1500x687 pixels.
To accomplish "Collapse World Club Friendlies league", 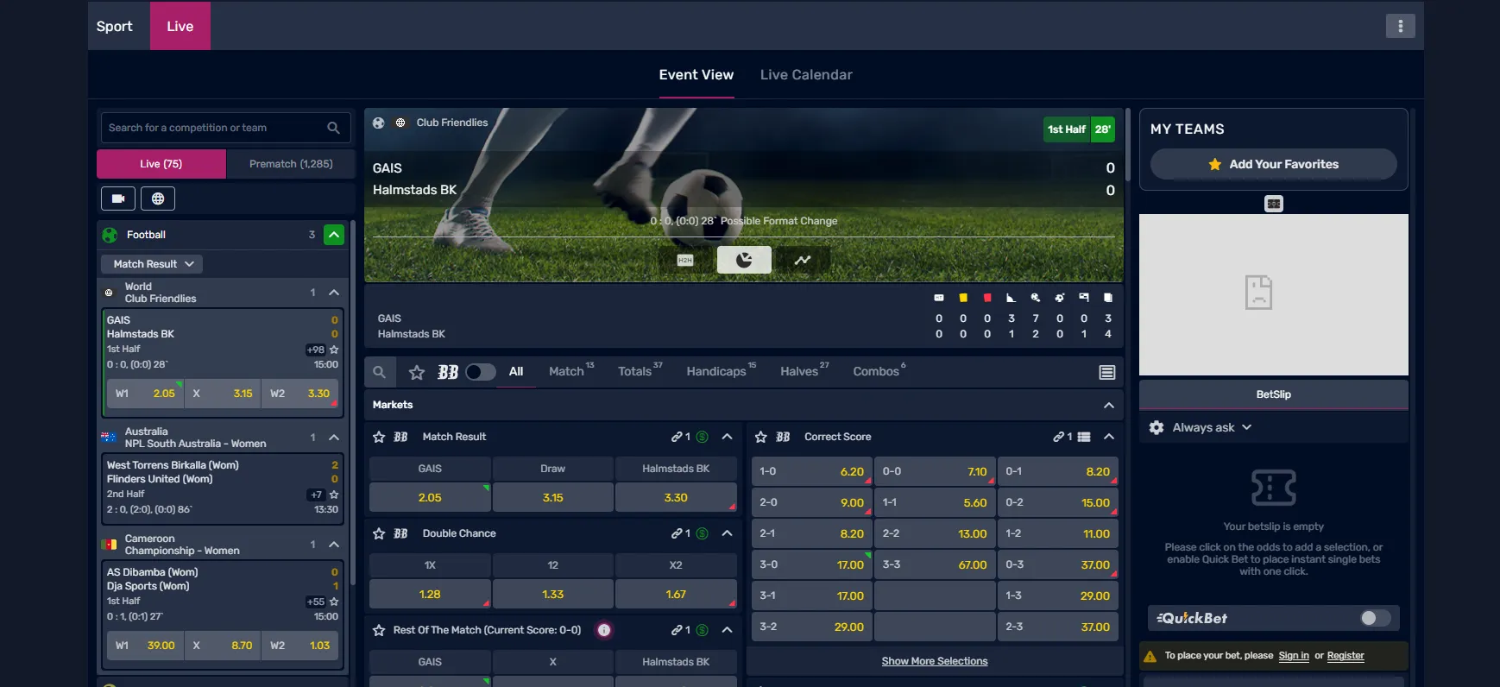I will 334,293.
